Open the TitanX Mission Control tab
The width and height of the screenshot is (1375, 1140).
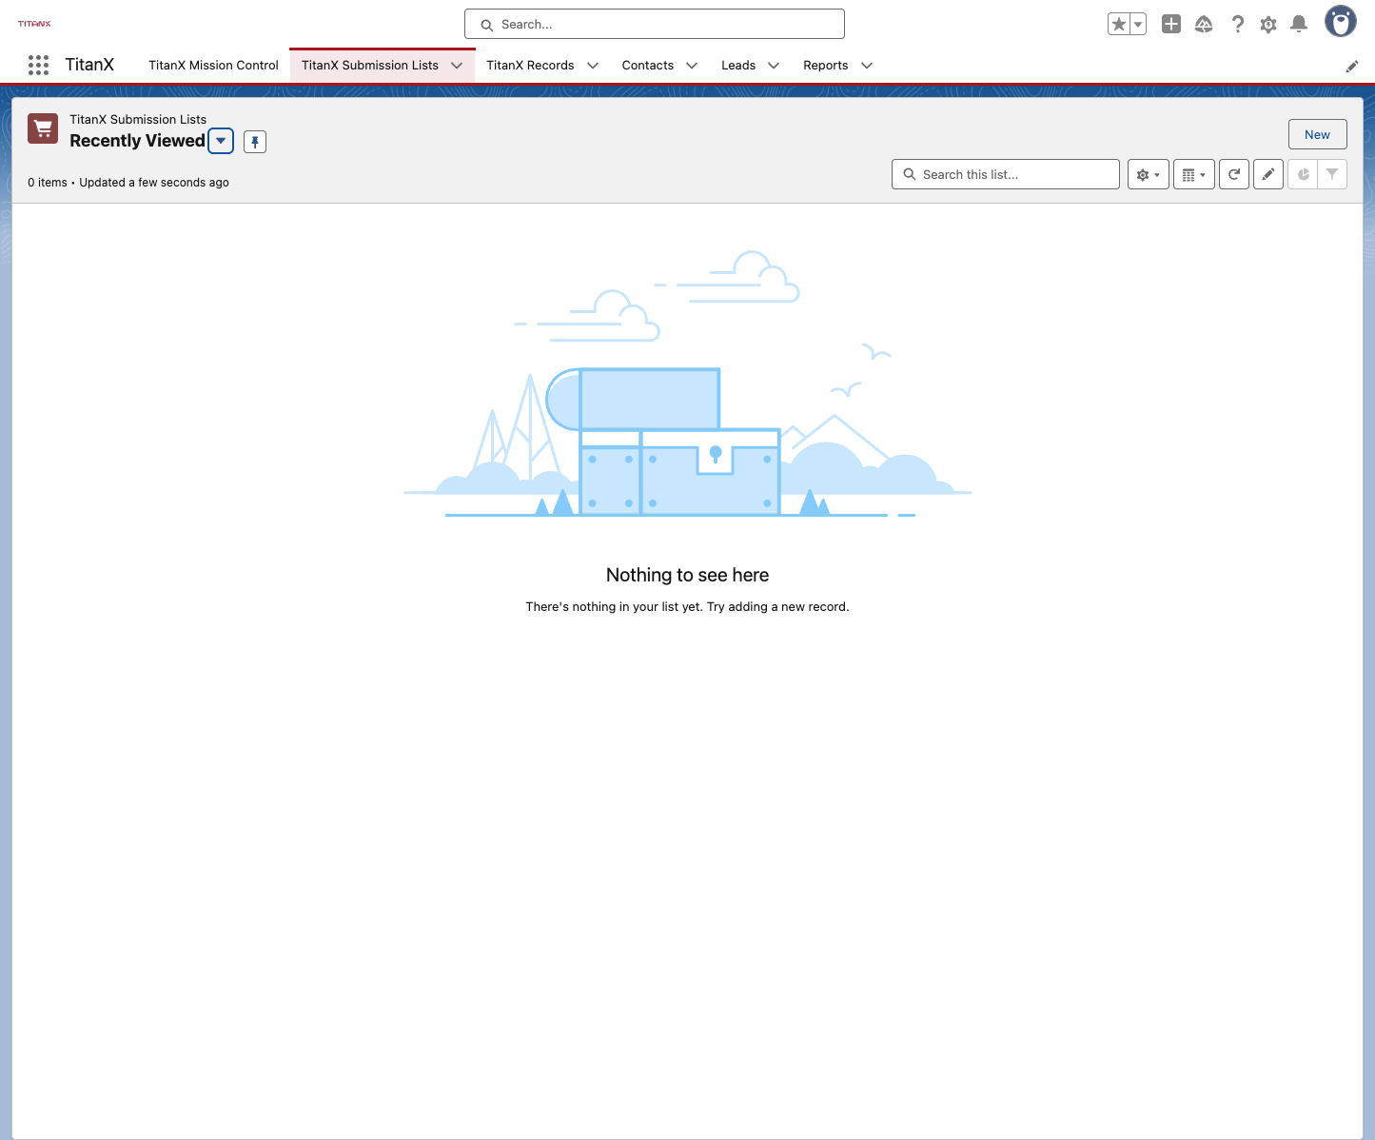click(213, 66)
